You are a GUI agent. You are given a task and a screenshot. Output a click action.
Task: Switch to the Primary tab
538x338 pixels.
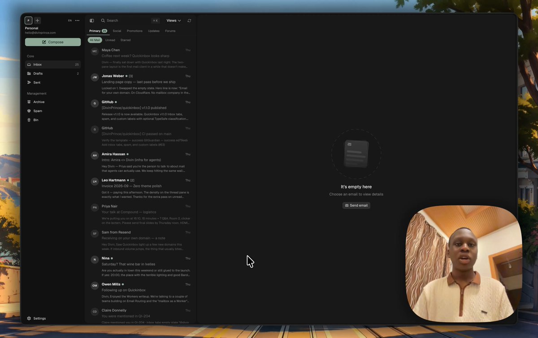click(98, 31)
